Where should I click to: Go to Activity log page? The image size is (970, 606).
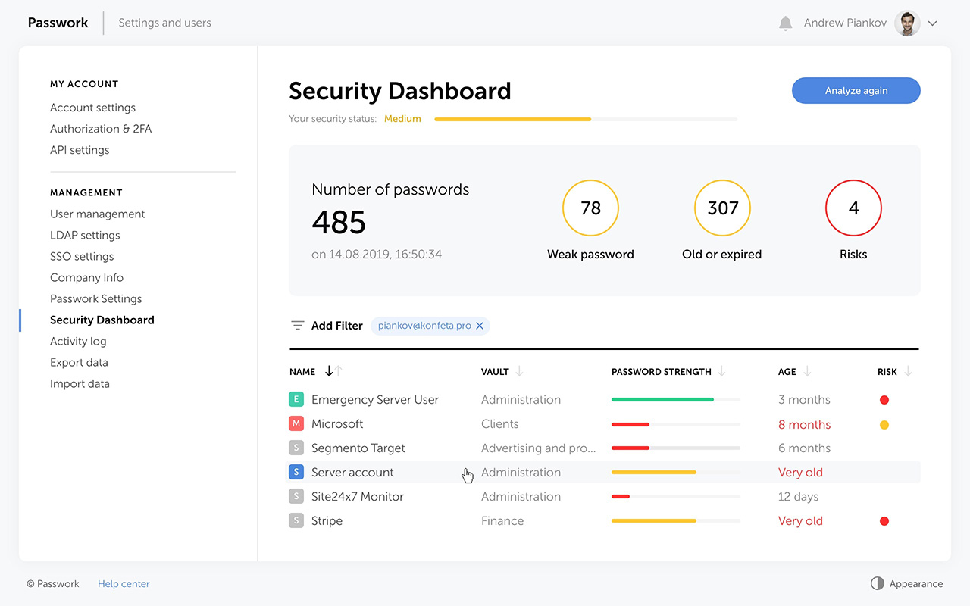click(x=78, y=341)
